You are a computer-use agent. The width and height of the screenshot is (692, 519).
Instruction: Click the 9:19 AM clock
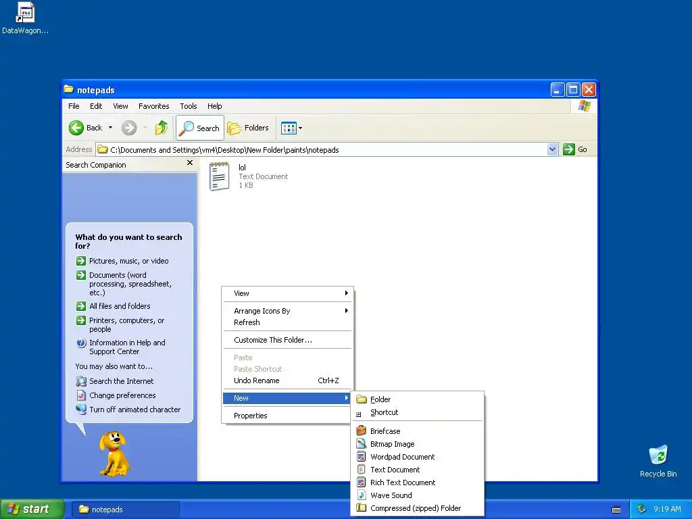click(667, 509)
